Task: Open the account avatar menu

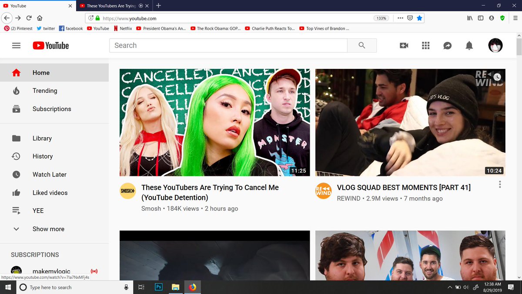Action: pyautogui.click(x=495, y=45)
